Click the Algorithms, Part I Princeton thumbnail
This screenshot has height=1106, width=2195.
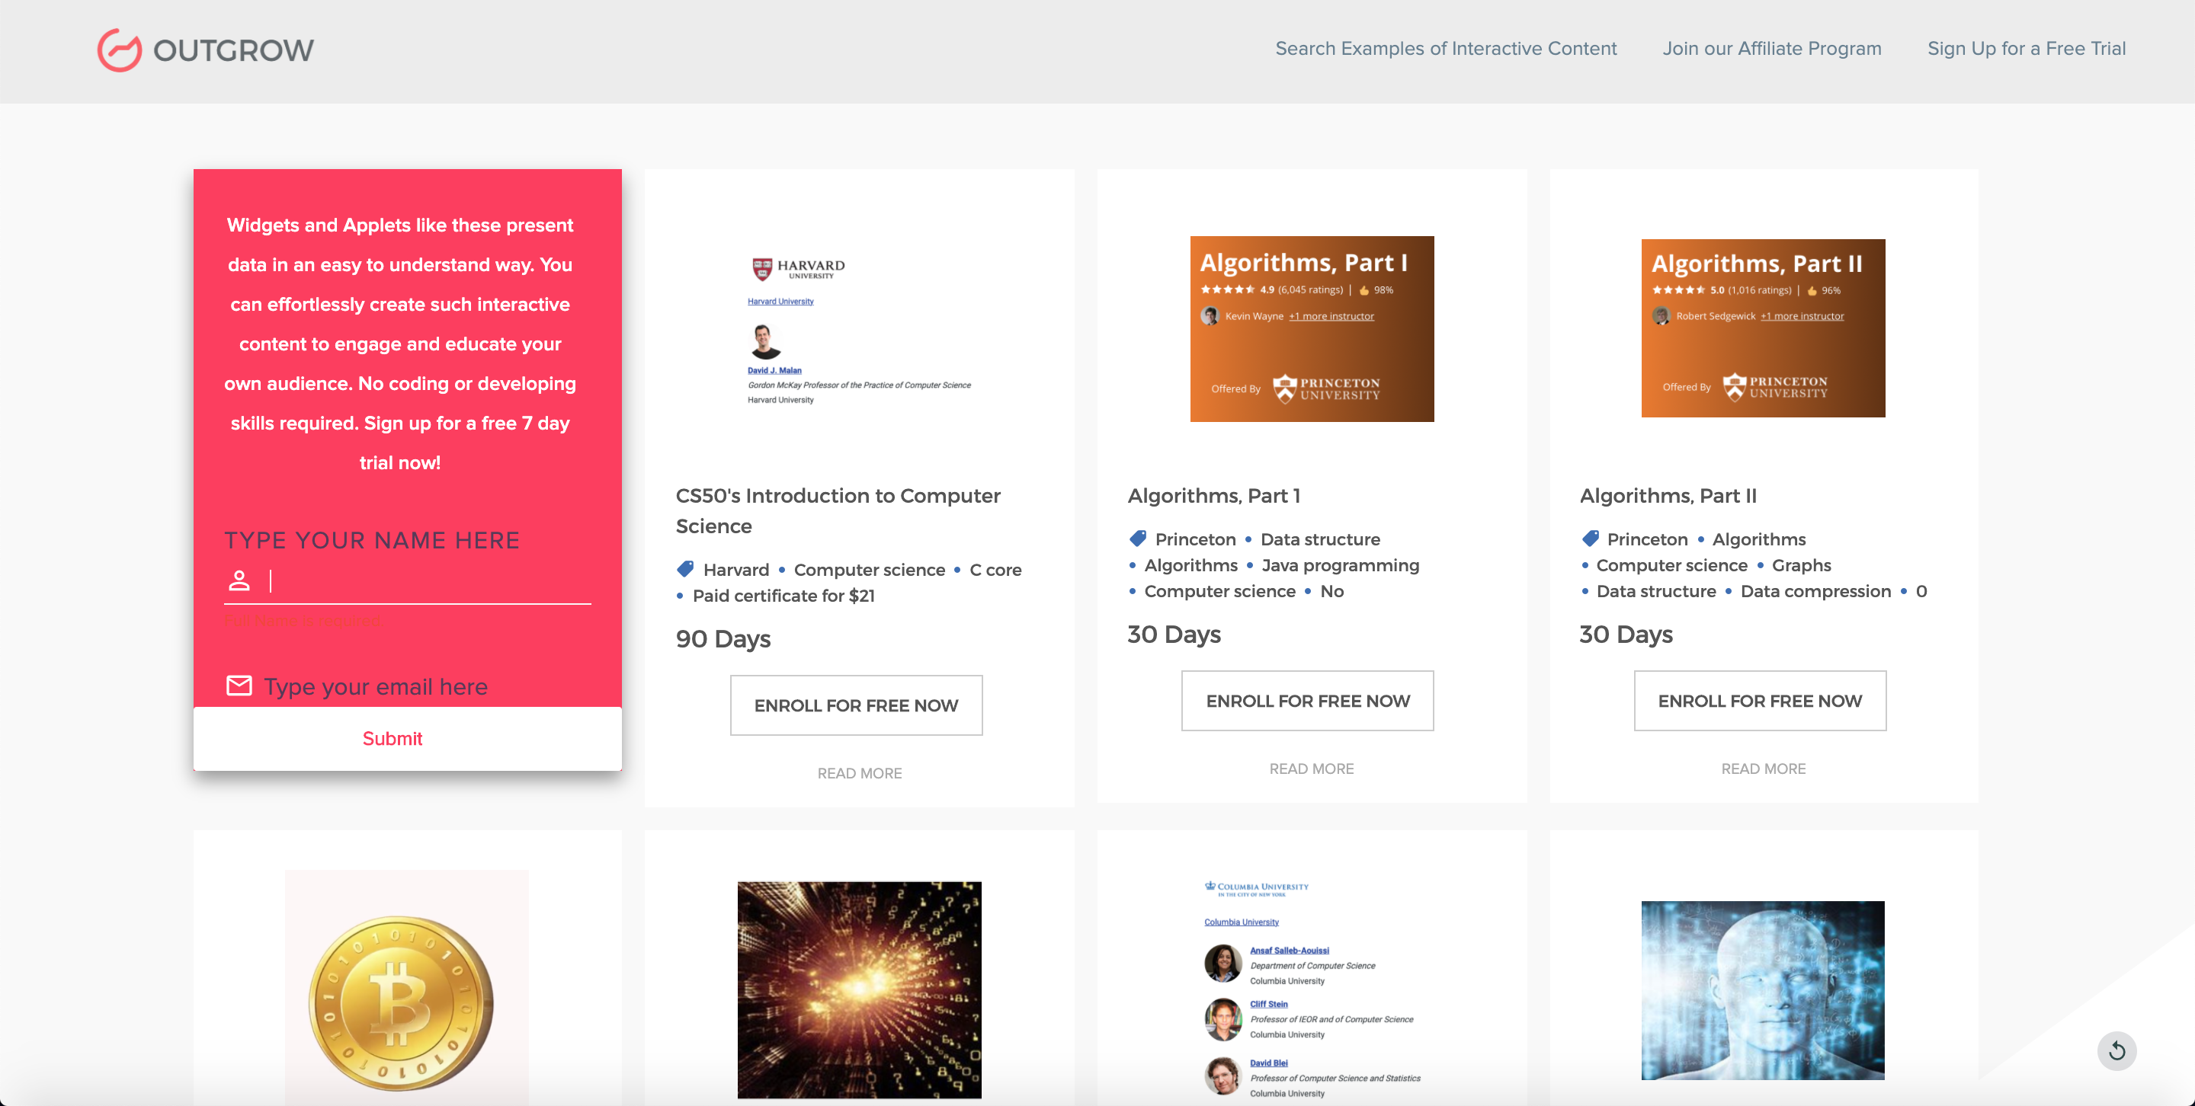click(1312, 328)
